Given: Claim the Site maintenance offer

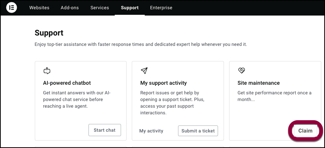Looking at the screenshot, I should (x=305, y=131).
